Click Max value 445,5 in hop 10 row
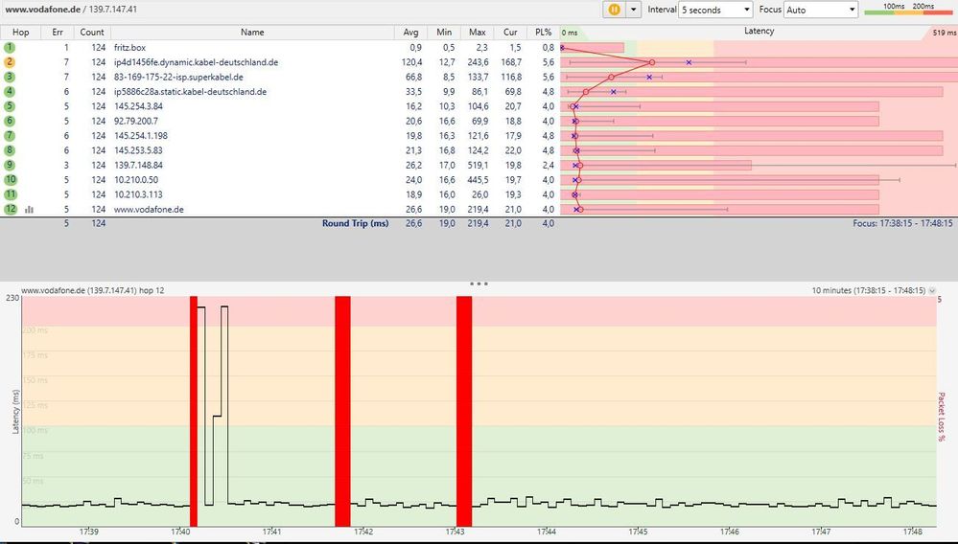The width and height of the screenshot is (958, 544). [478, 180]
